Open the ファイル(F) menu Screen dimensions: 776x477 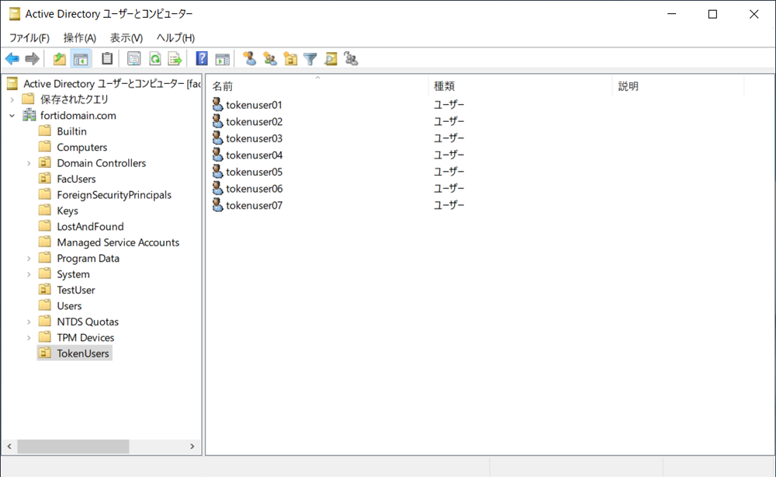pyautogui.click(x=29, y=37)
